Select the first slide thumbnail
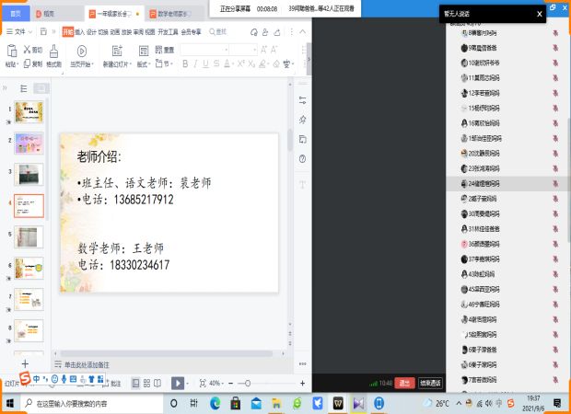Viewport: 571px width, 414px height. [29, 113]
